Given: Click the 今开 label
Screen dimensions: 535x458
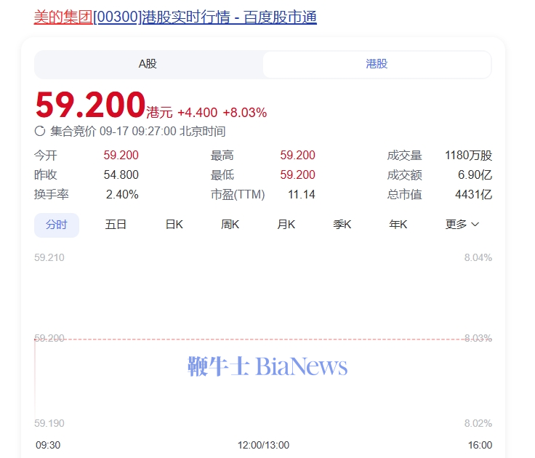Looking at the screenshot, I should pyautogui.click(x=45, y=156).
